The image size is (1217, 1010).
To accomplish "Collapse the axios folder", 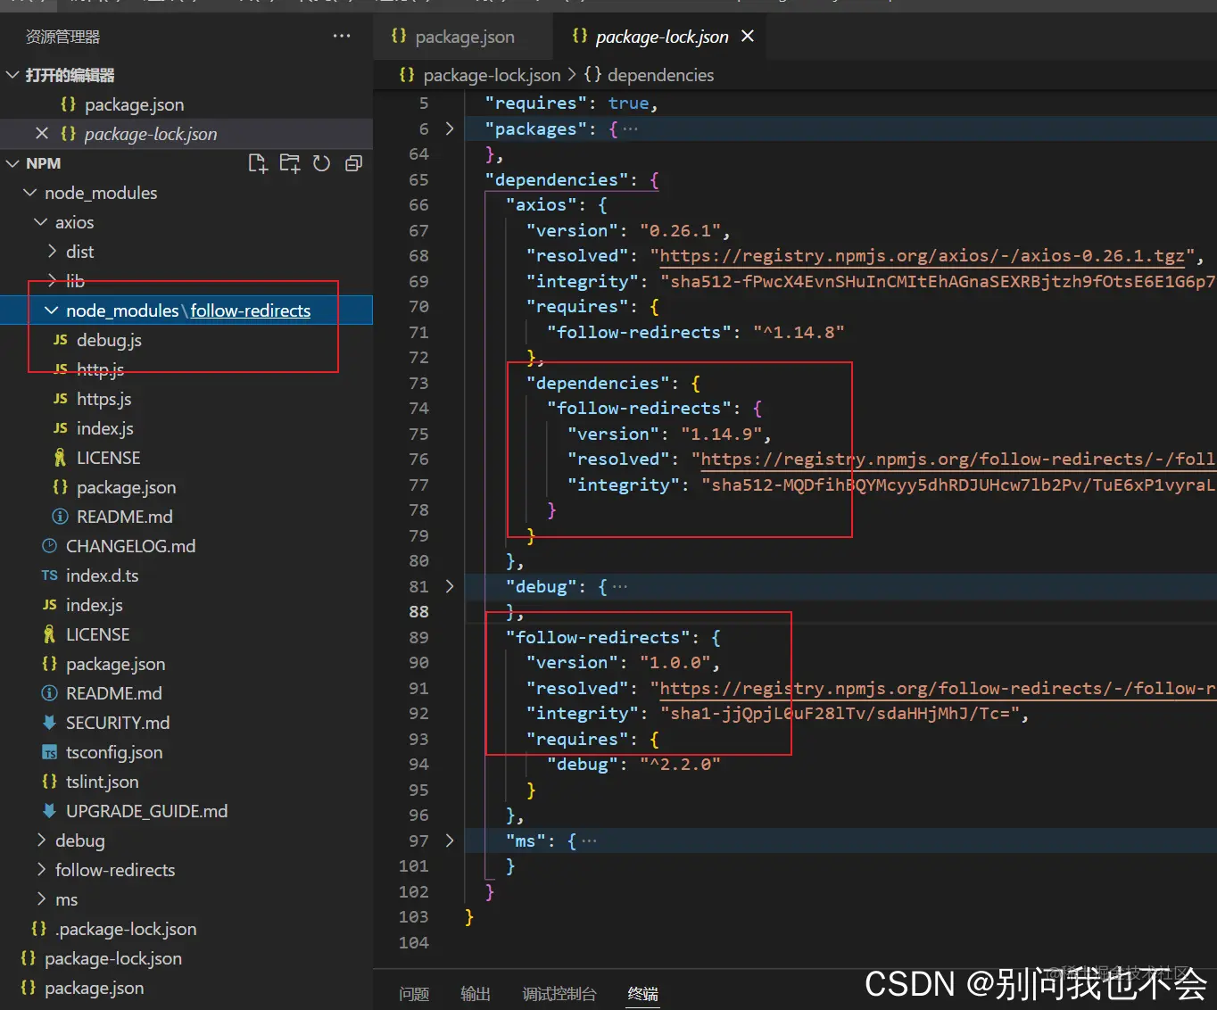I will 41,222.
